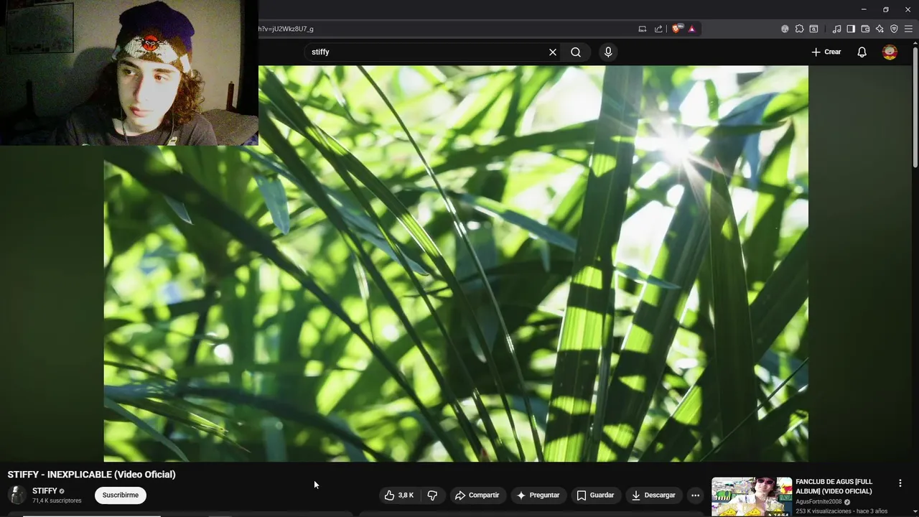919x517 pixels.
Task: Dislike the video with thumbs down
Action: pos(432,495)
